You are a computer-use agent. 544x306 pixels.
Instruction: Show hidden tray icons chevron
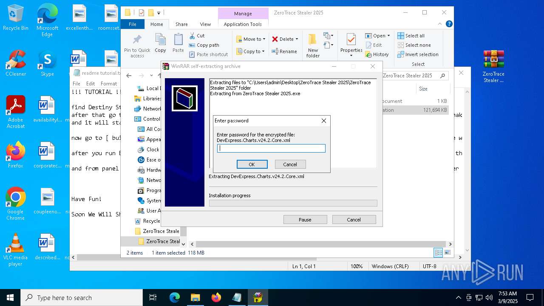[458, 297]
